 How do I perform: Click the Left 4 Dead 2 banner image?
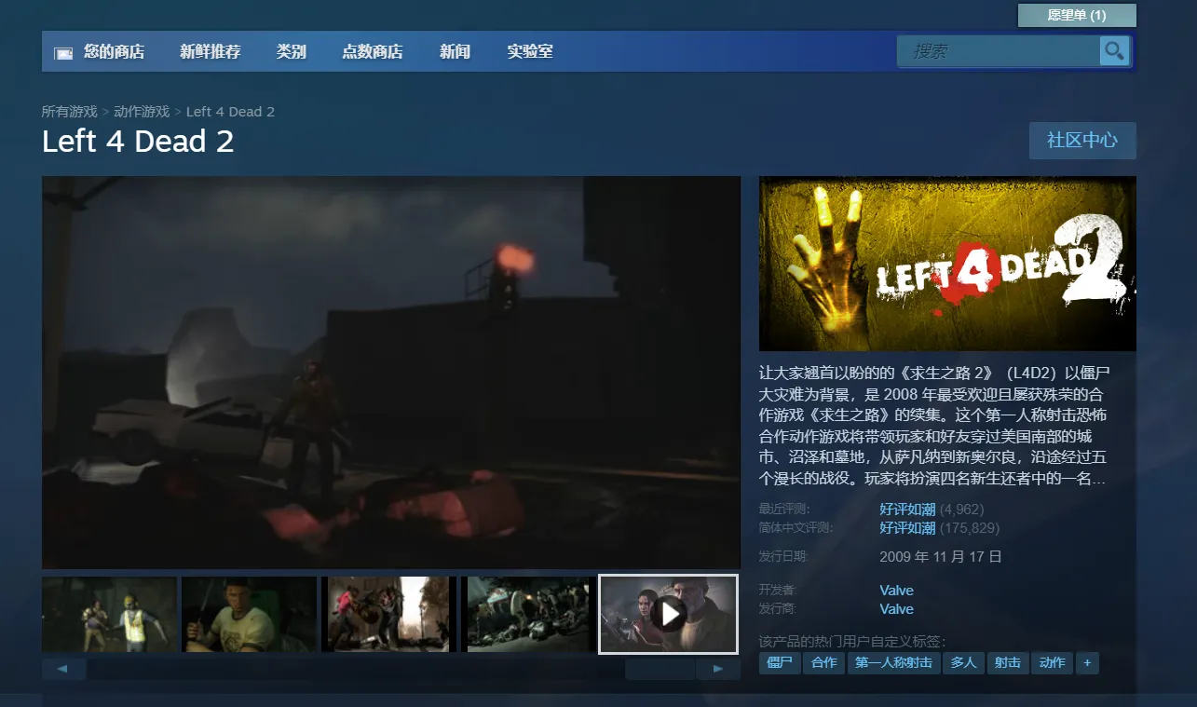tap(946, 264)
